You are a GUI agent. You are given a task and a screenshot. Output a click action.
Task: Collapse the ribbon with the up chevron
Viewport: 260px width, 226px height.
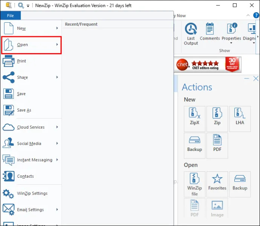click(x=248, y=15)
